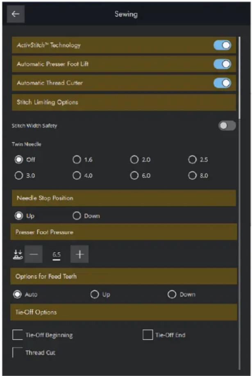Image resolution: width=252 pixels, height=376 pixels.
Task: Turn off Automatic Thread Cutter
Action: point(222,83)
